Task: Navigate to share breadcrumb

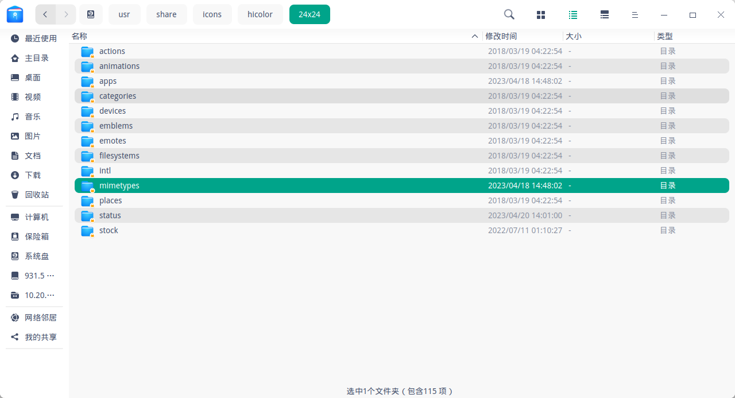Action: pyautogui.click(x=167, y=14)
